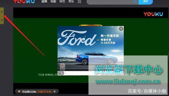The height and width of the screenshot is (96, 169).
Task: Click the lower square icon in yellow sidebar
Action: click(2, 20)
